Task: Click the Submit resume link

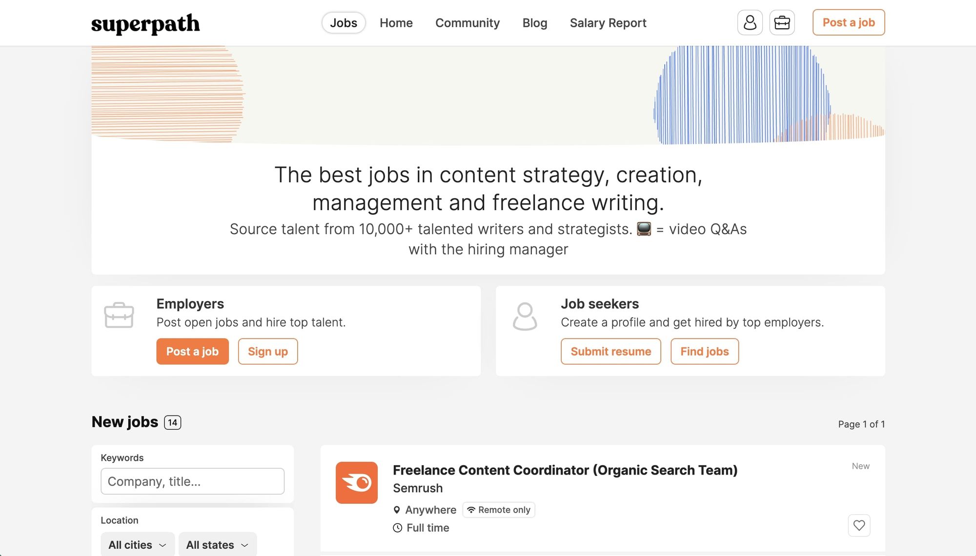Action: [610, 351]
